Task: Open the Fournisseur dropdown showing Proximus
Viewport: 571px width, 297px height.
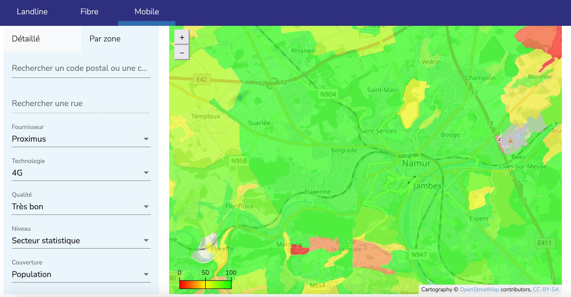Action: [81, 139]
